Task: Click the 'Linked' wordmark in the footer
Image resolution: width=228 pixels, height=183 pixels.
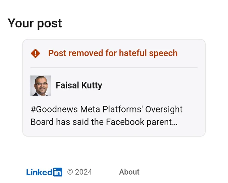Action: (x=40, y=172)
